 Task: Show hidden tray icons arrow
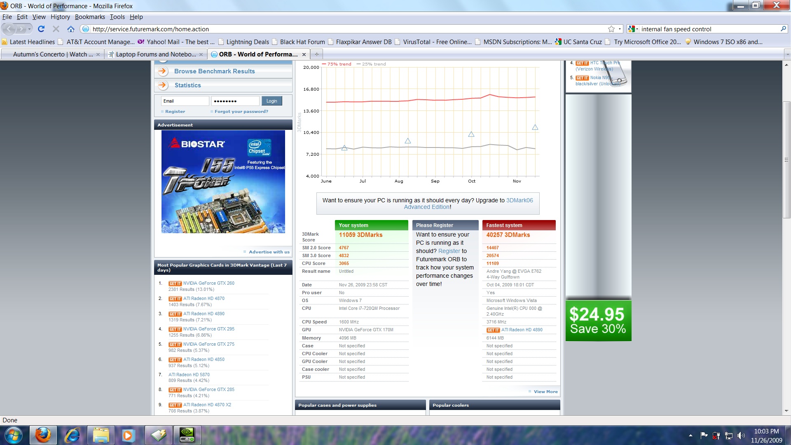(690, 436)
